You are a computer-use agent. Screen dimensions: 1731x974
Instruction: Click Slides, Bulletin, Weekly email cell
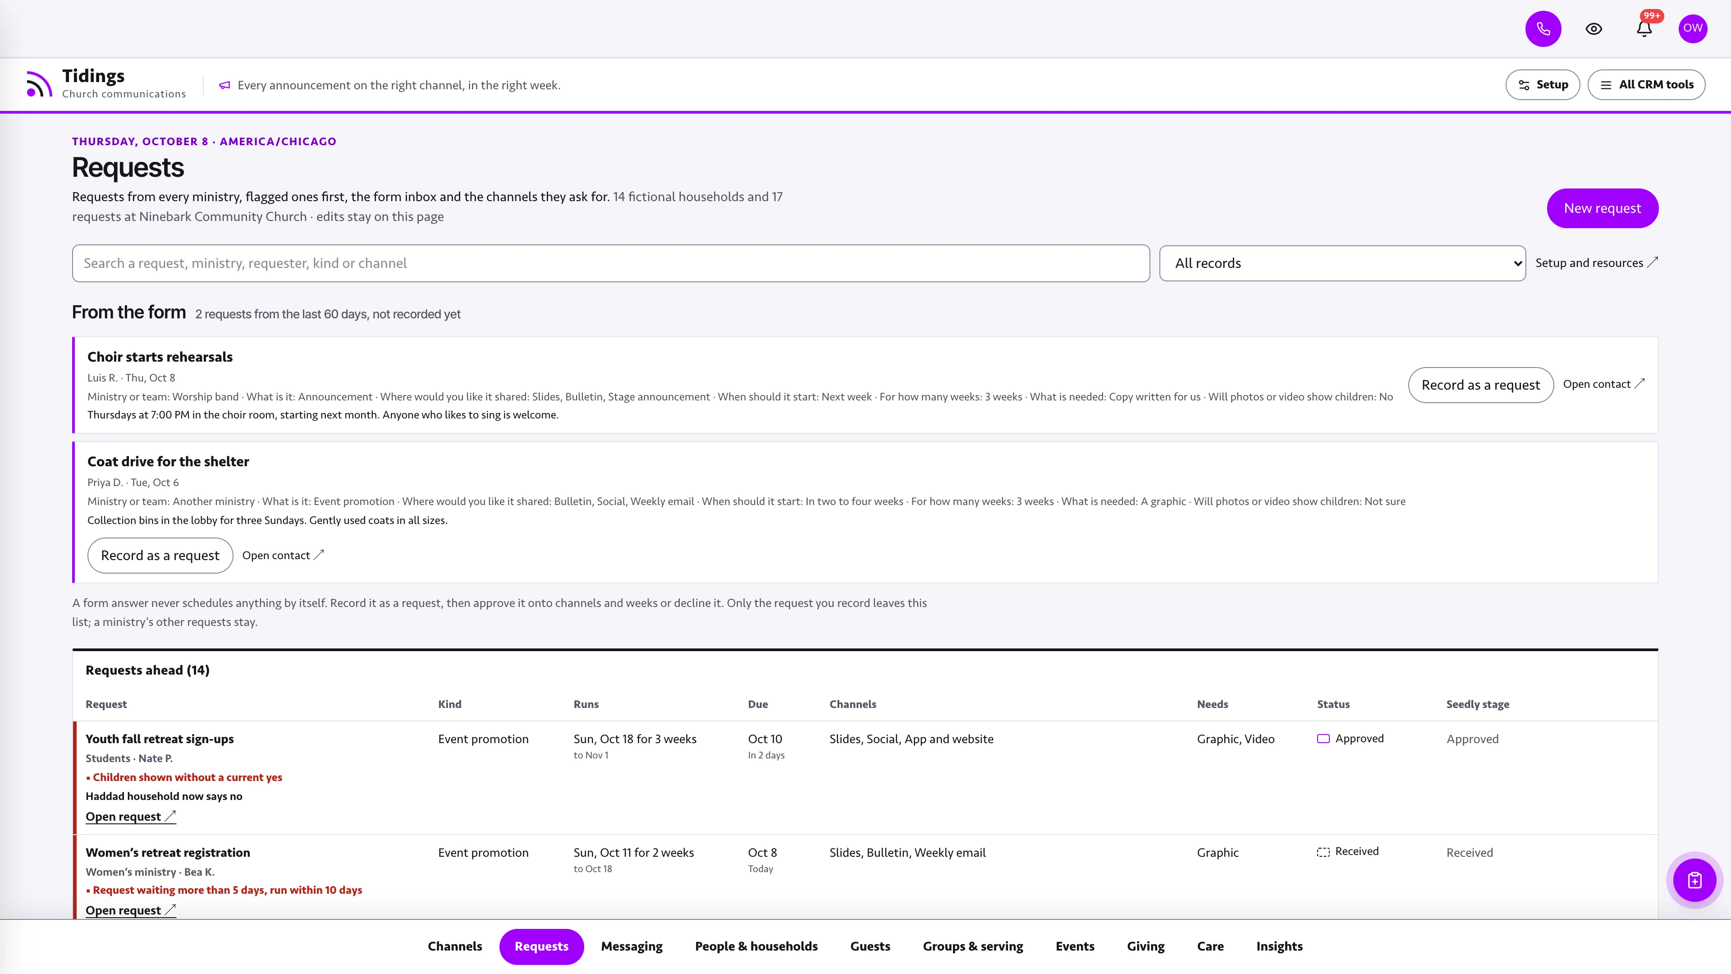907,853
